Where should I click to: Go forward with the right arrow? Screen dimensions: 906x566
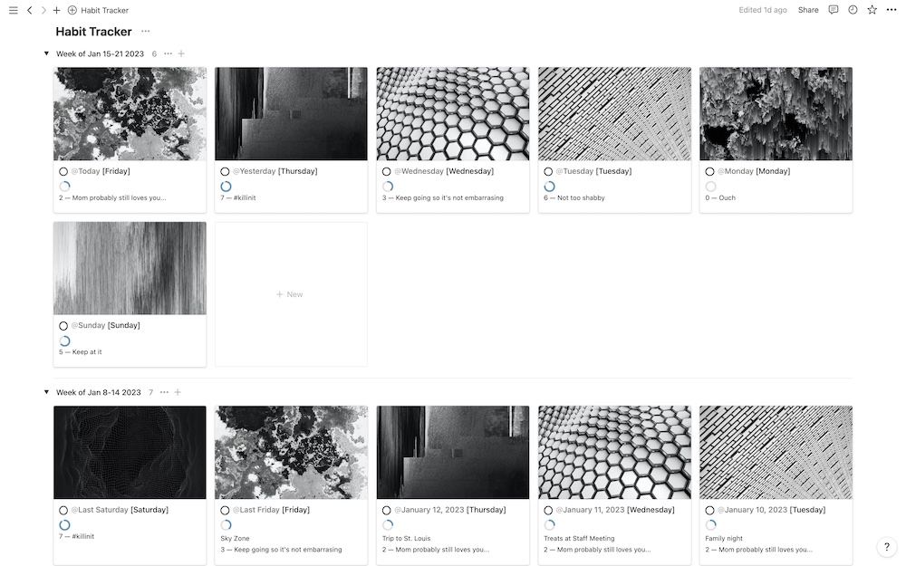click(43, 10)
